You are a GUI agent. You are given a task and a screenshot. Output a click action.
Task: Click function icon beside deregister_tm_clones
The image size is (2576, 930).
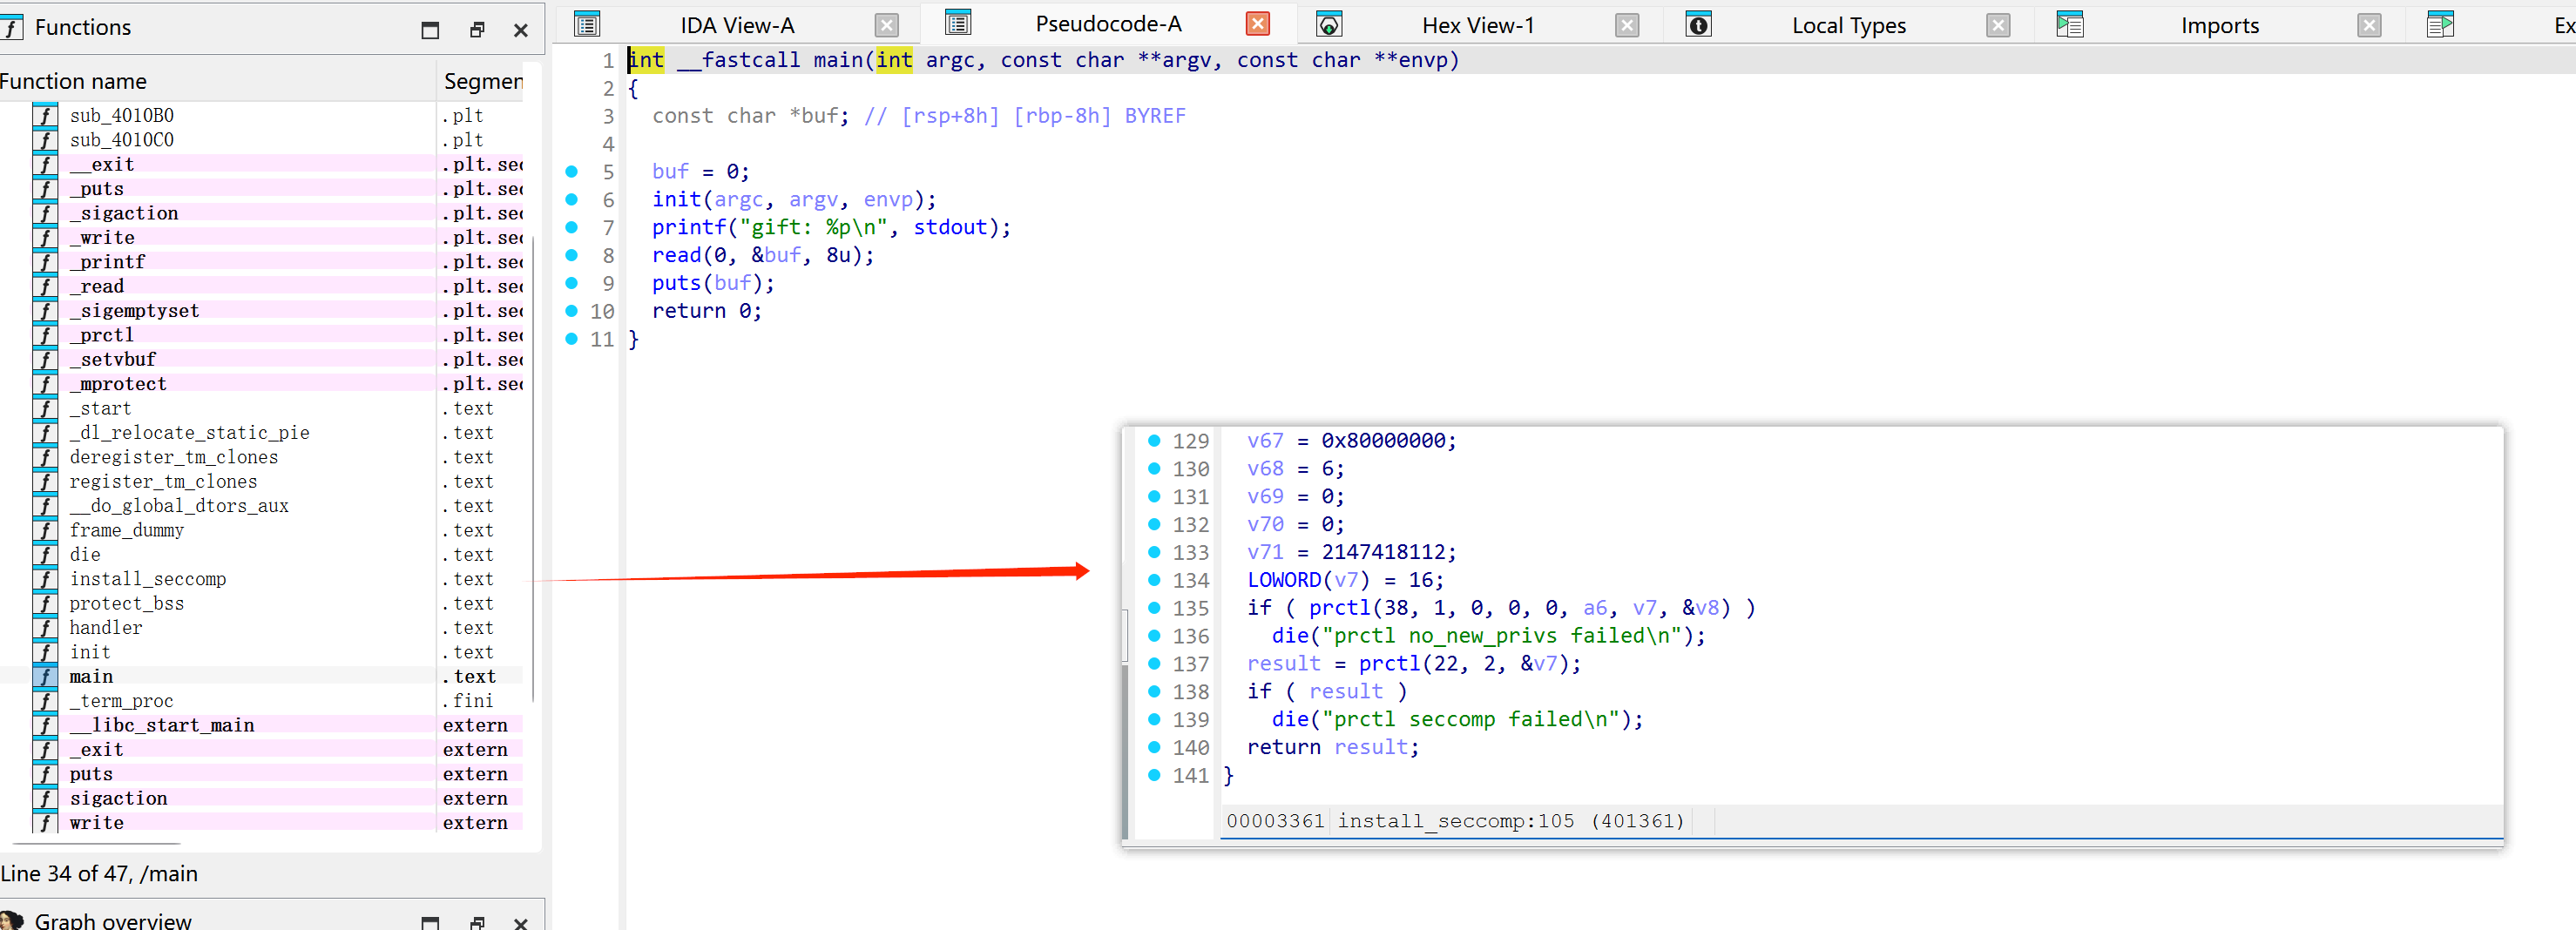click(x=45, y=457)
